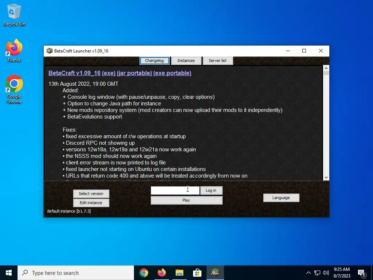
Task: Click the 'client error stream' changelog line
Action: pyautogui.click(x=114, y=163)
